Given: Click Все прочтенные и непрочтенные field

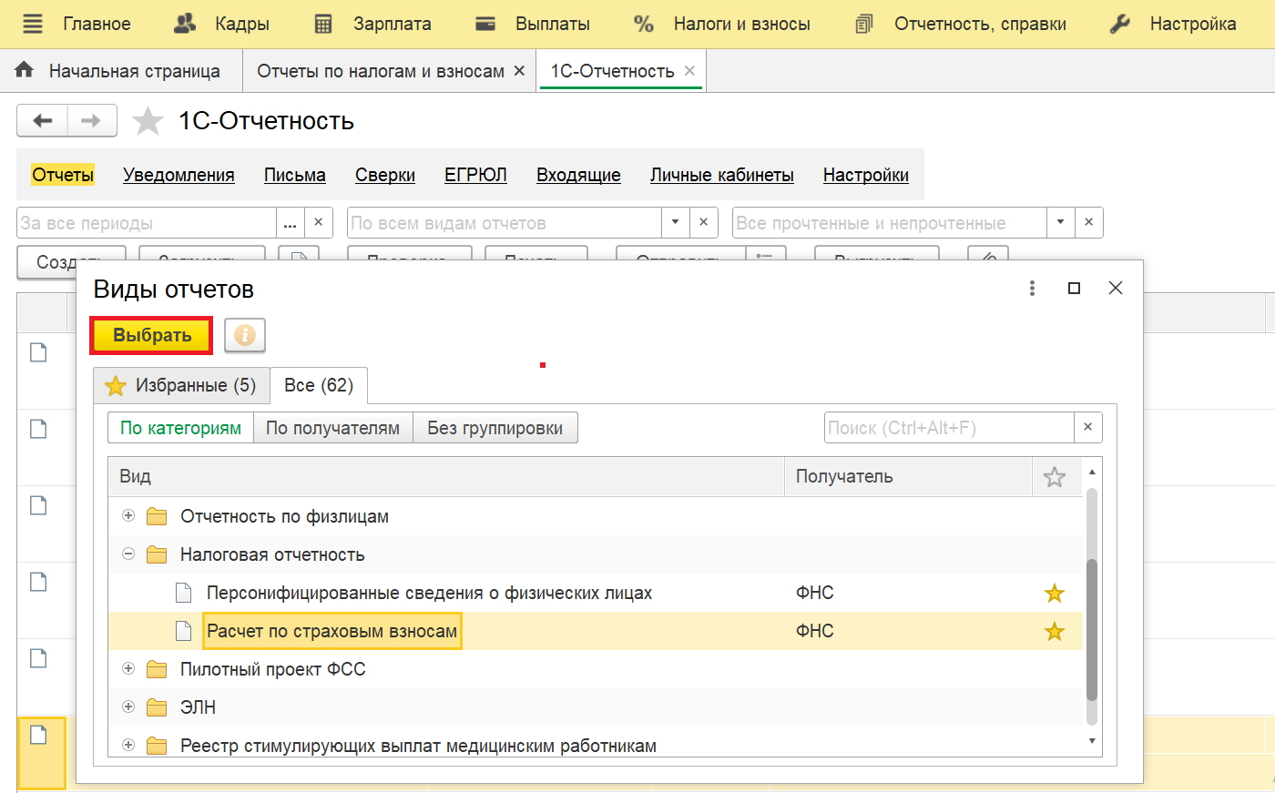Looking at the screenshot, I should [890, 223].
